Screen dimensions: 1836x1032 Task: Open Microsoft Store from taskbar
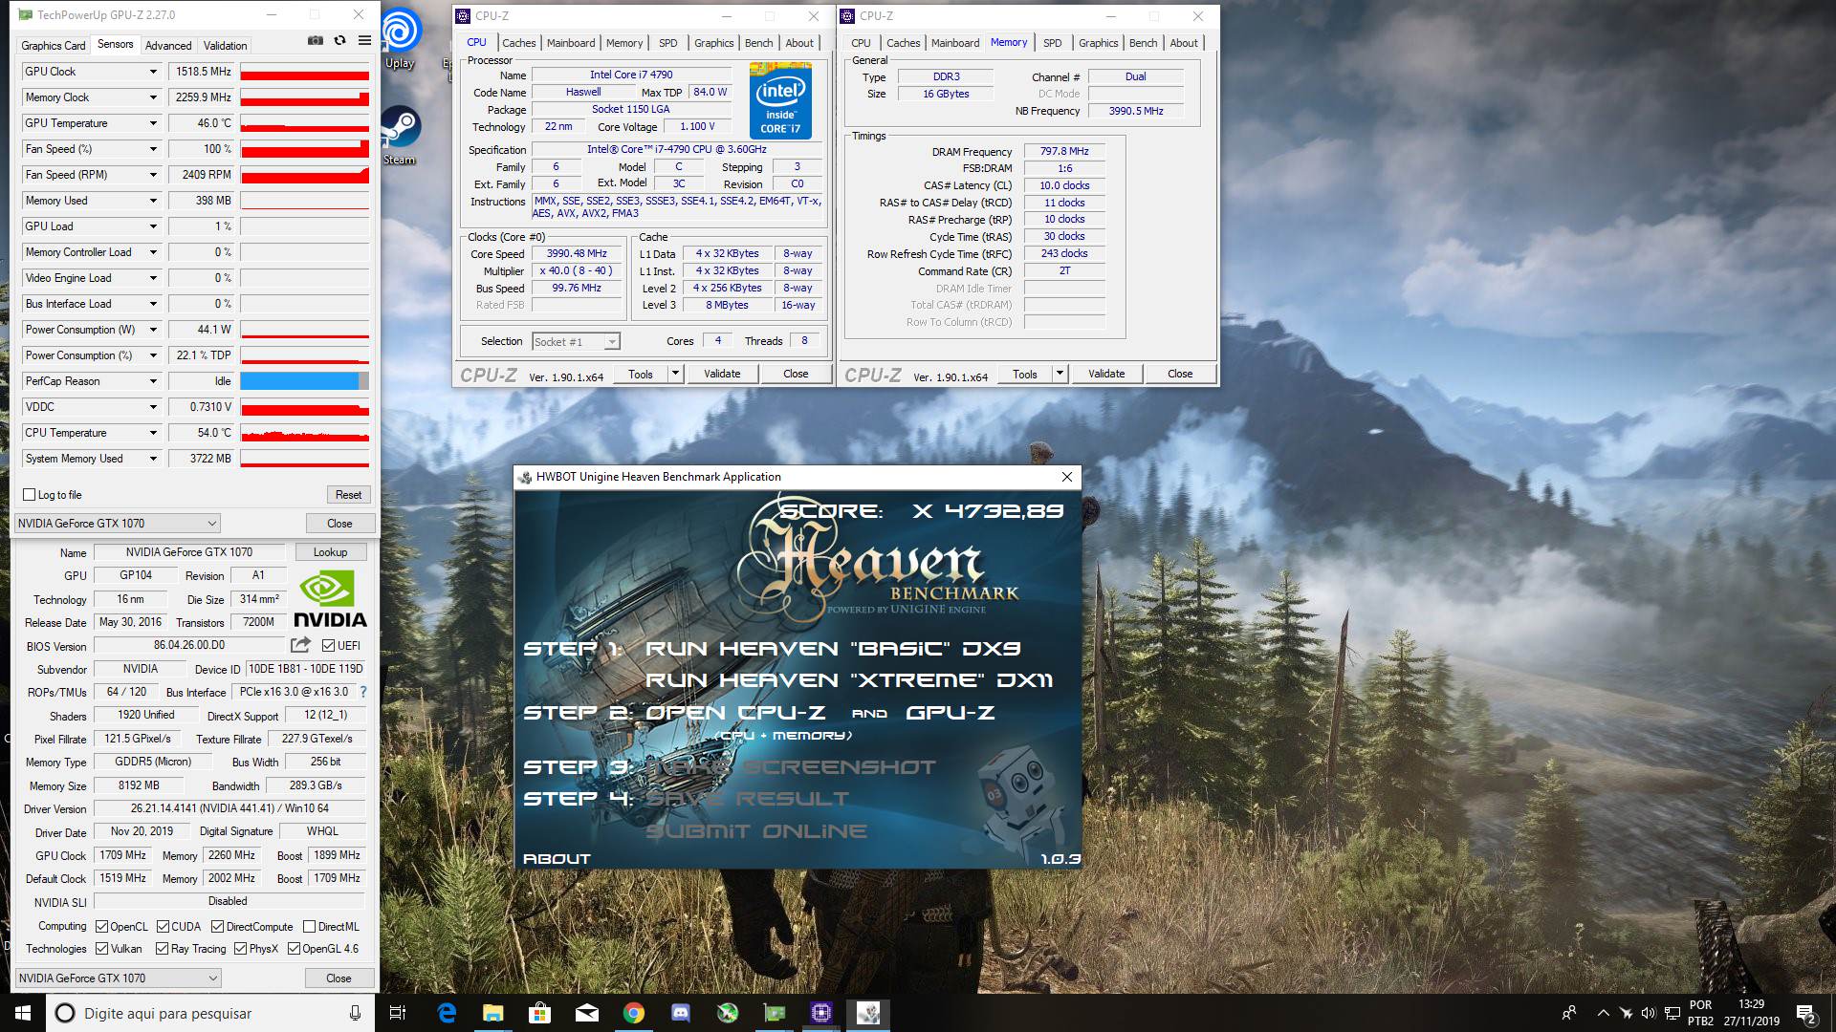coord(540,1013)
